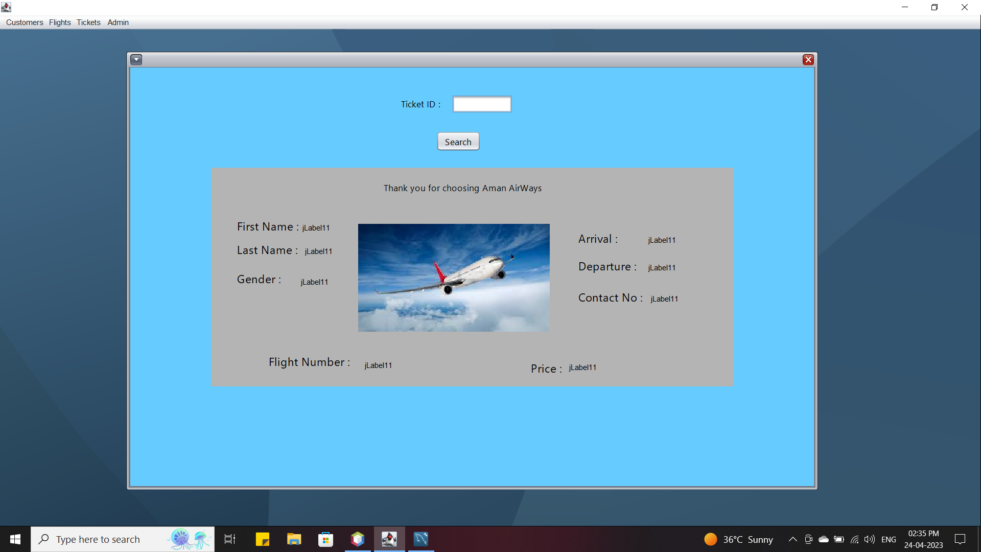Click the First Name label text
The width and height of the screenshot is (981, 552).
[x=268, y=226]
